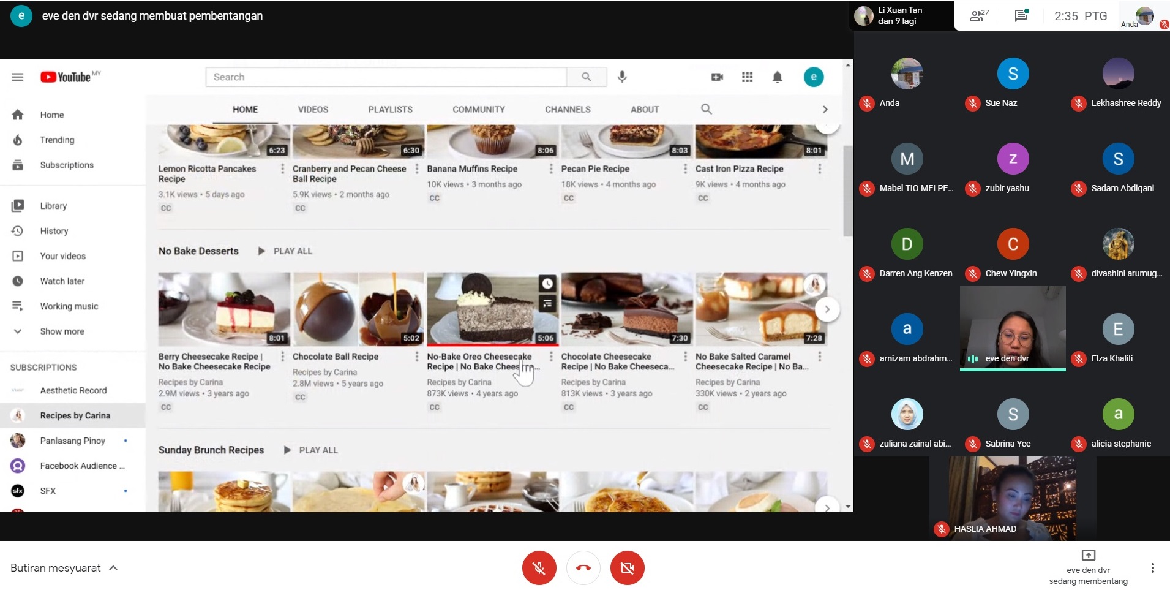The width and height of the screenshot is (1170, 590).
Task: Open the YouTube hamburger guide menu
Action: click(18, 77)
